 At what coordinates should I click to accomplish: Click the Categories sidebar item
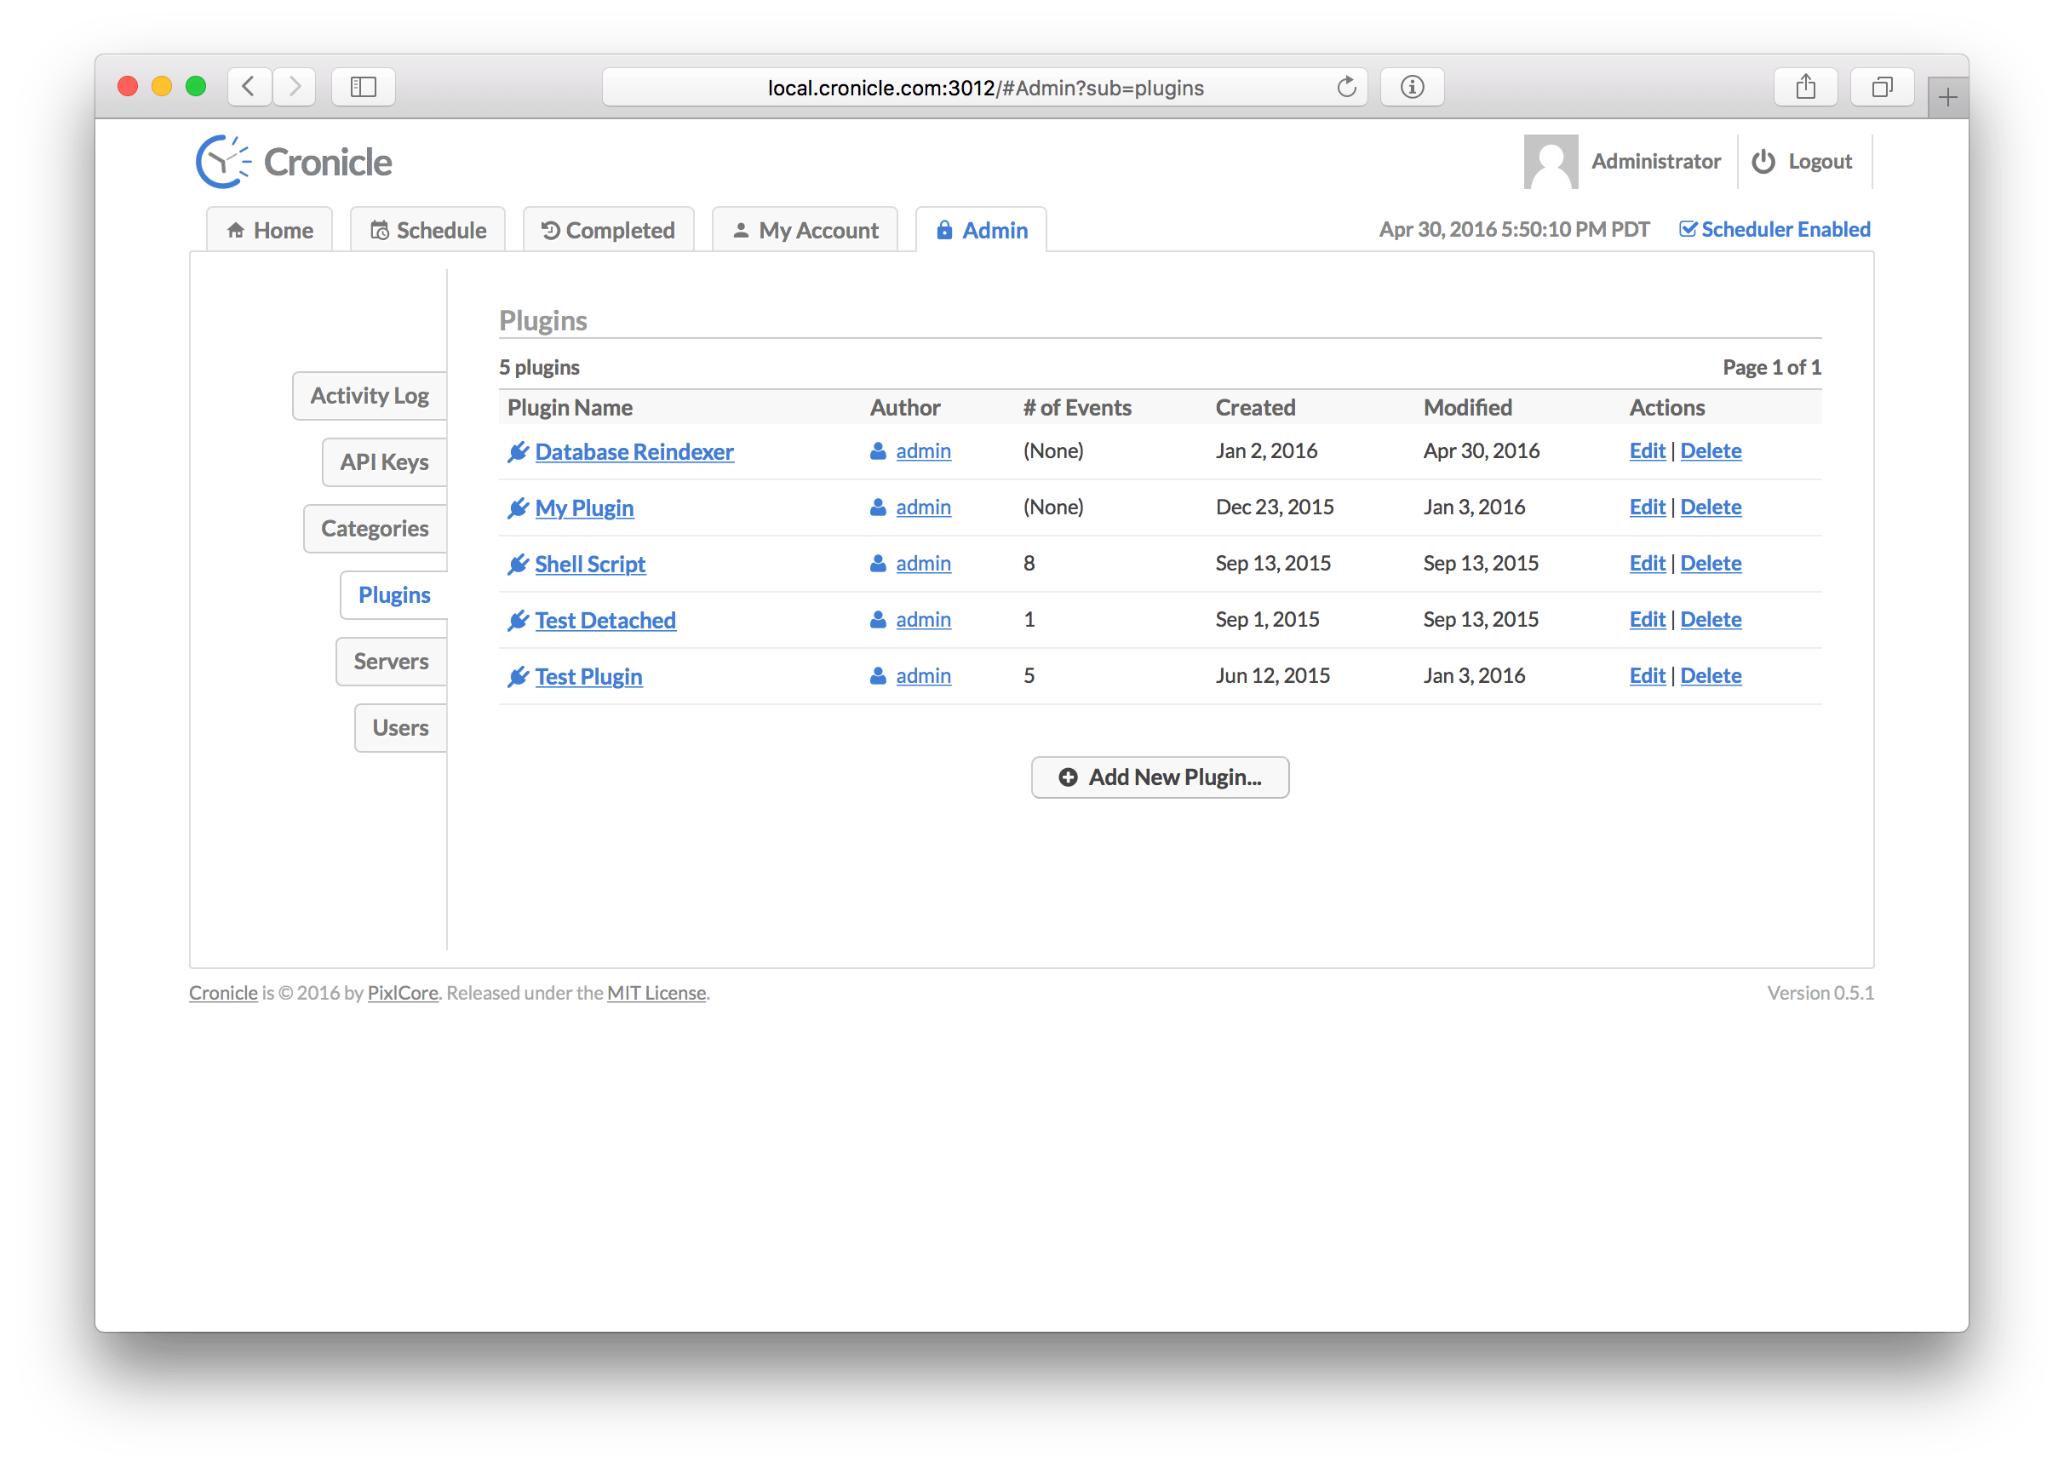(x=372, y=526)
